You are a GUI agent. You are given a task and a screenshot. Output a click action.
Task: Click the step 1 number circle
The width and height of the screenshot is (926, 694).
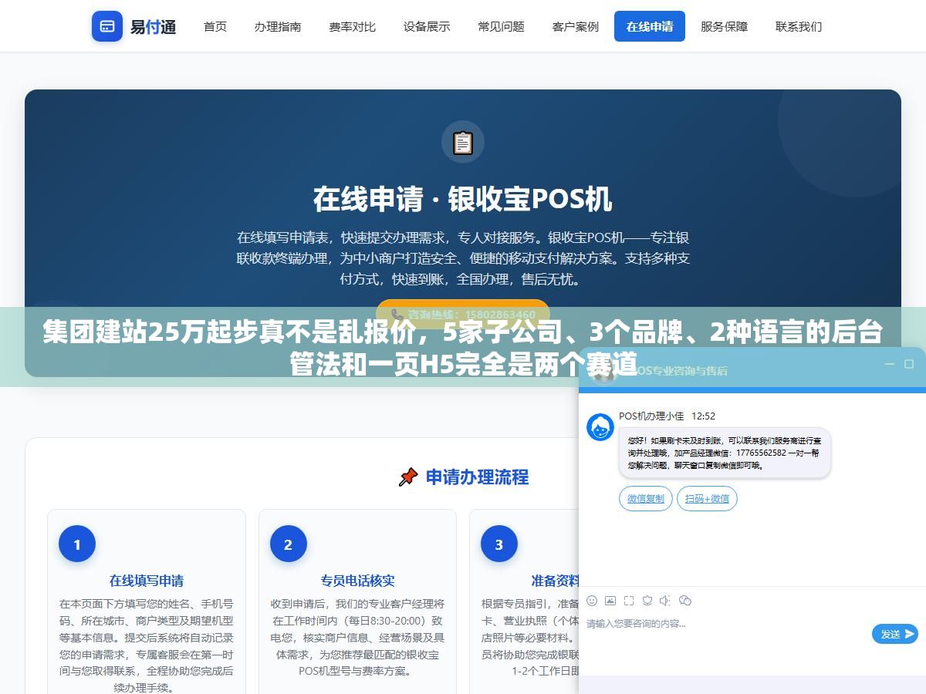pos(77,544)
